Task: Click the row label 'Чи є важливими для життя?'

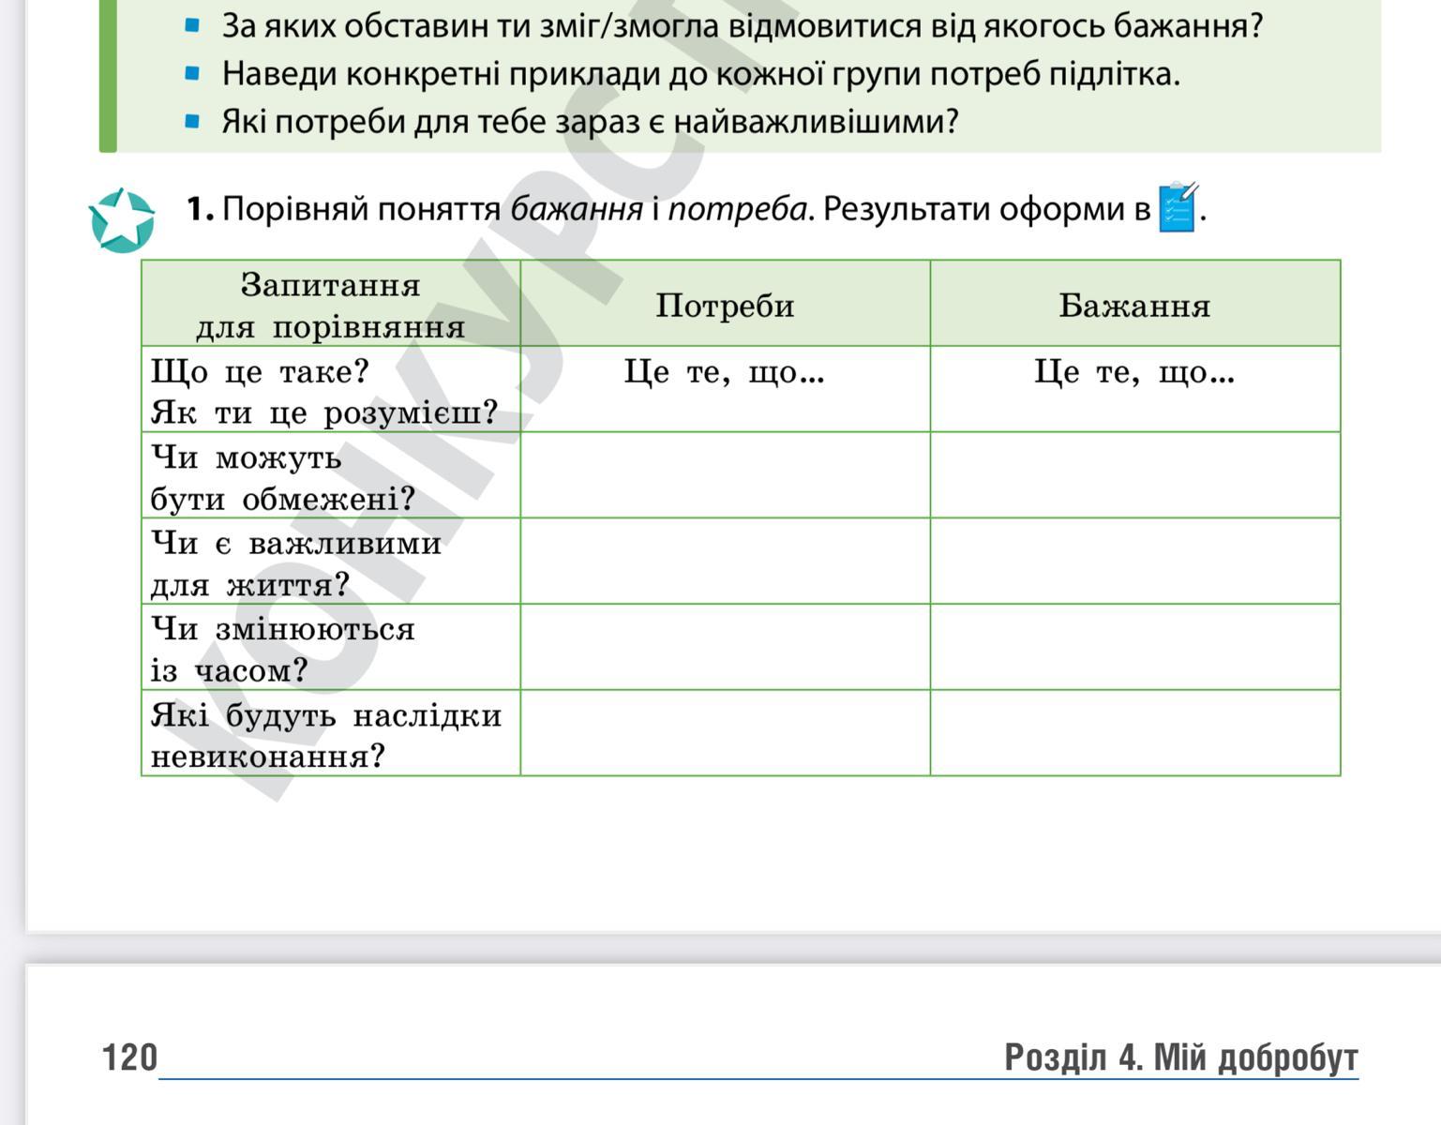Action: (295, 563)
